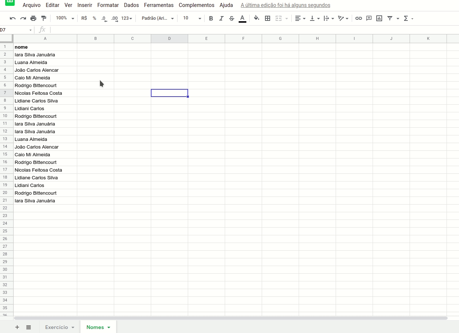459x333 pixels.
Task: Open the font family dropdown
Action: [157, 18]
